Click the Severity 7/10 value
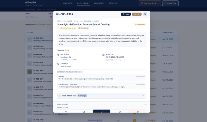 [67, 50]
